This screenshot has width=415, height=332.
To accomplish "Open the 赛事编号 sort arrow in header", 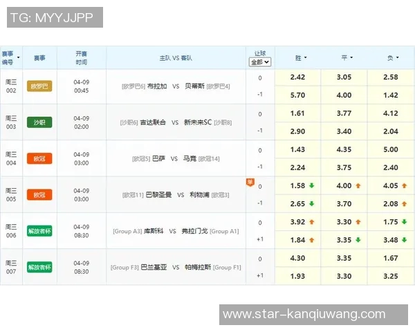I will (18, 57).
